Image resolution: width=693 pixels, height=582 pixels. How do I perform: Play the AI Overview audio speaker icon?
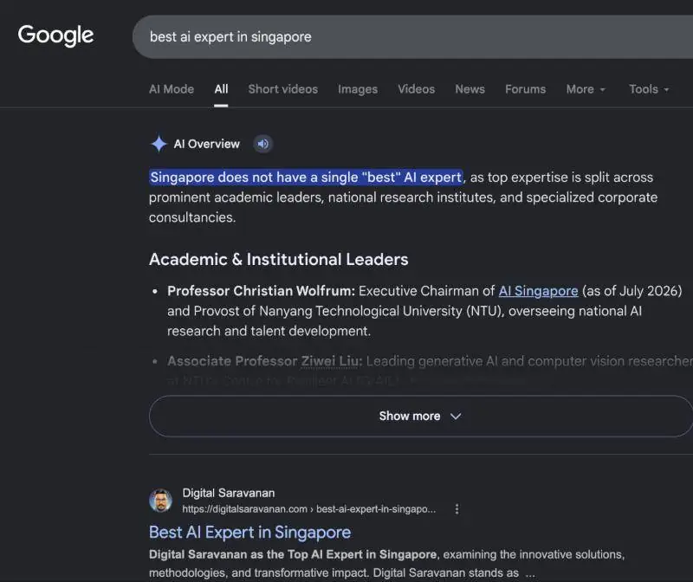[263, 144]
